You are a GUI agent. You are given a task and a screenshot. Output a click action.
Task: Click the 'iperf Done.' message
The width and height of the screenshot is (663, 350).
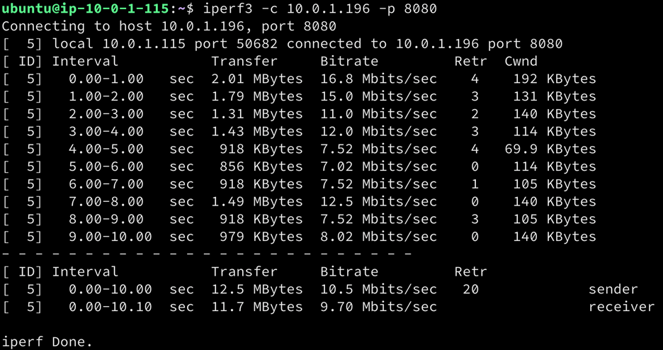pos(47,341)
